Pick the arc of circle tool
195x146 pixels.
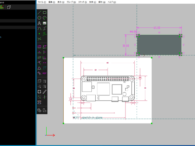click(x=44, y=18)
